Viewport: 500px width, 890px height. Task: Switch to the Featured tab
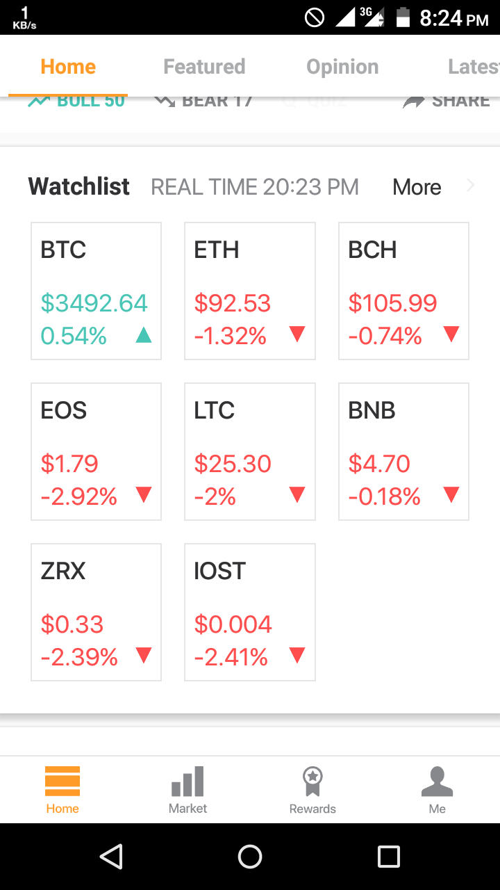(x=204, y=67)
